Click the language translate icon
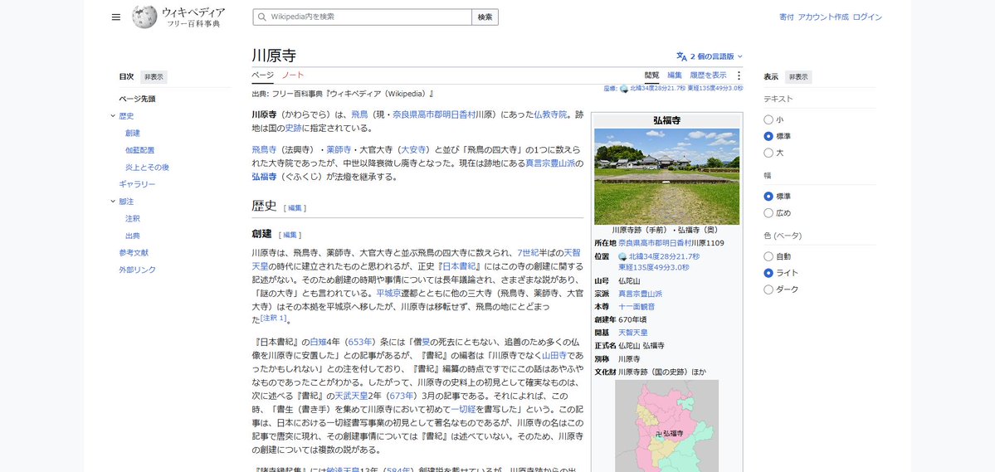 click(x=681, y=56)
